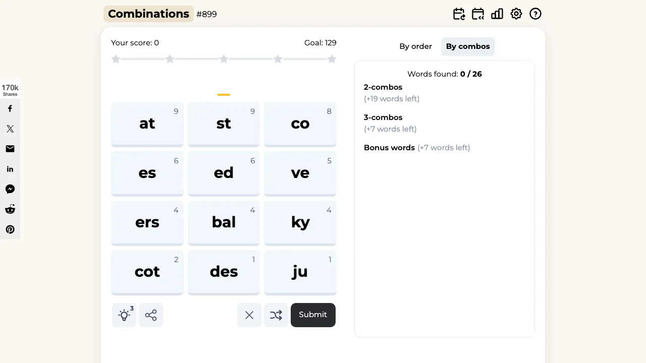Submit the current word

tap(313, 315)
